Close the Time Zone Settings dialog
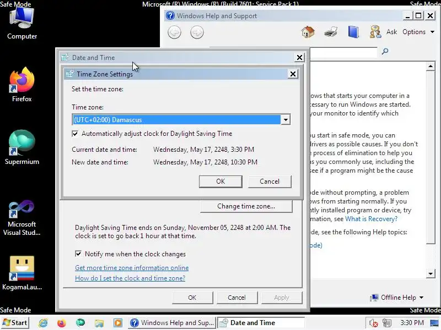The width and height of the screenshot is (441, 330). point(293,74)
